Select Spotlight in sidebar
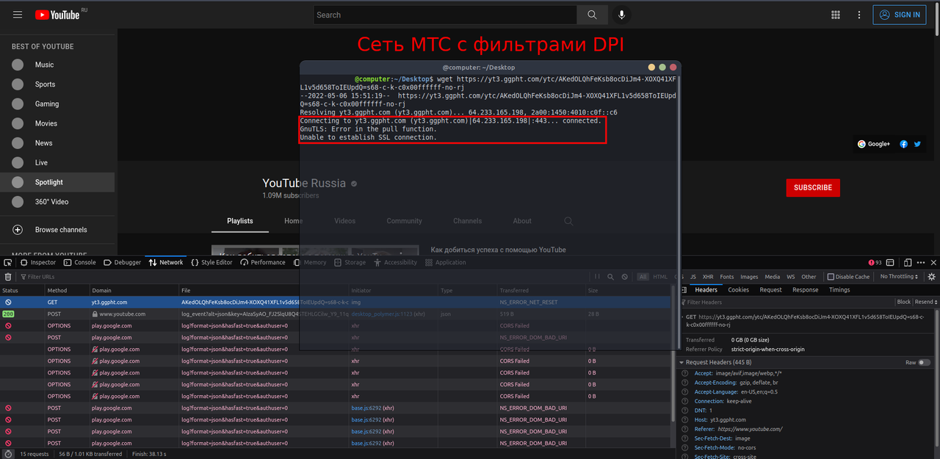Image resolution: width=940 pixels, height=459 pixels. tap(57, 182)
